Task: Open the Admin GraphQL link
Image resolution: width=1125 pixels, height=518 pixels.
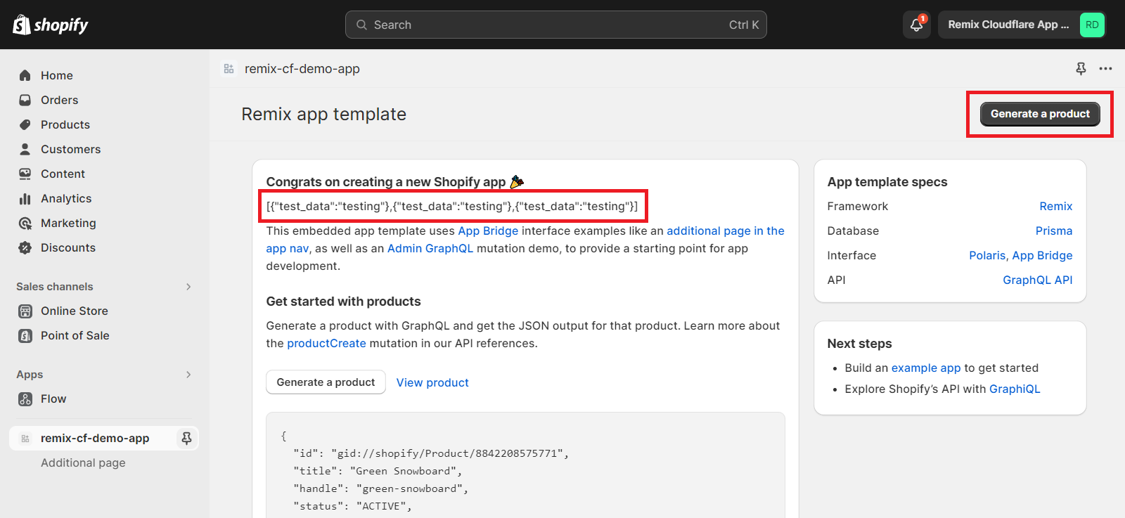Action: (x=430, y=248)
